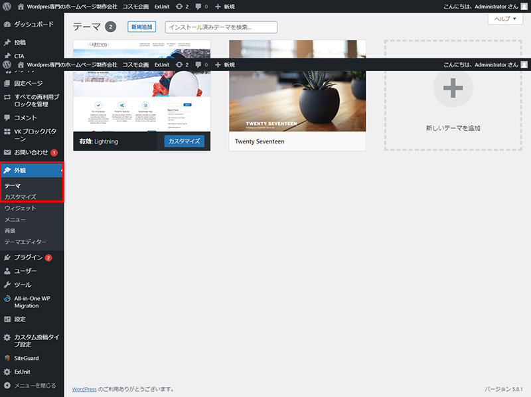Follow the WordPress footer link
531x397 pixels.
point(84,389)
